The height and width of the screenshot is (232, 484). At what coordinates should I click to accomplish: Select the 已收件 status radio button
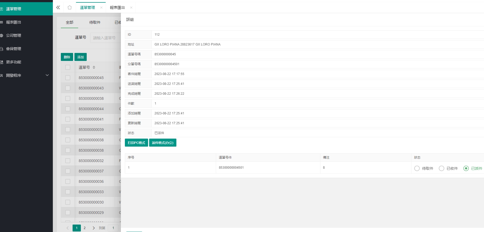coord(442,168)
